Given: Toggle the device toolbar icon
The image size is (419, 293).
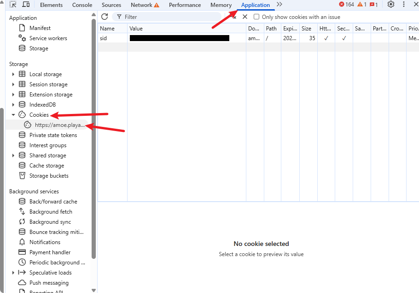Looking at the screenshot, I should (26, 5).
